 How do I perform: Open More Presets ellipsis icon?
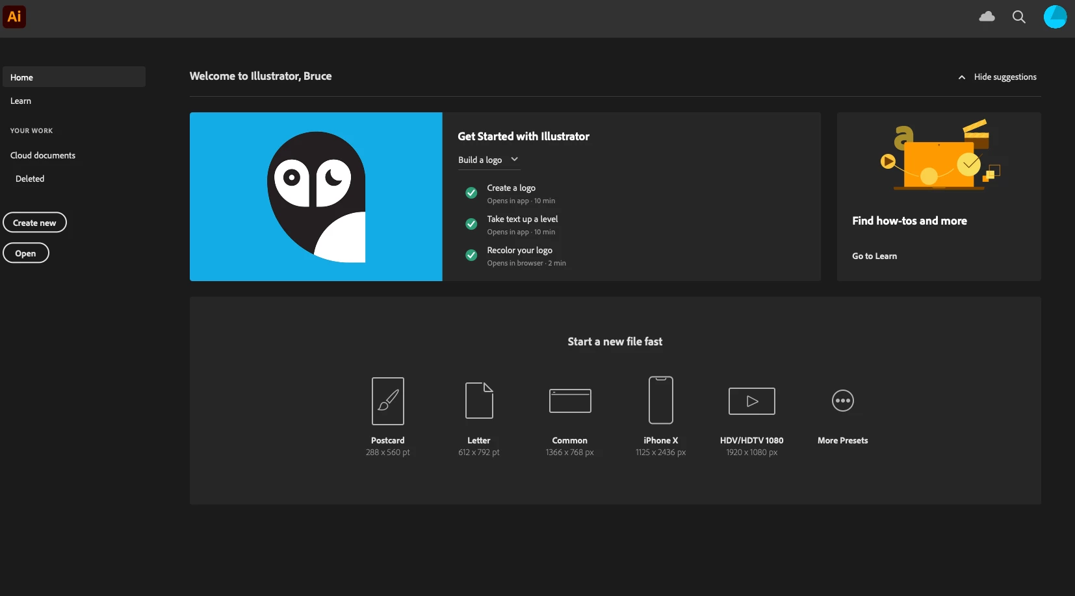[x=843, y=401]
